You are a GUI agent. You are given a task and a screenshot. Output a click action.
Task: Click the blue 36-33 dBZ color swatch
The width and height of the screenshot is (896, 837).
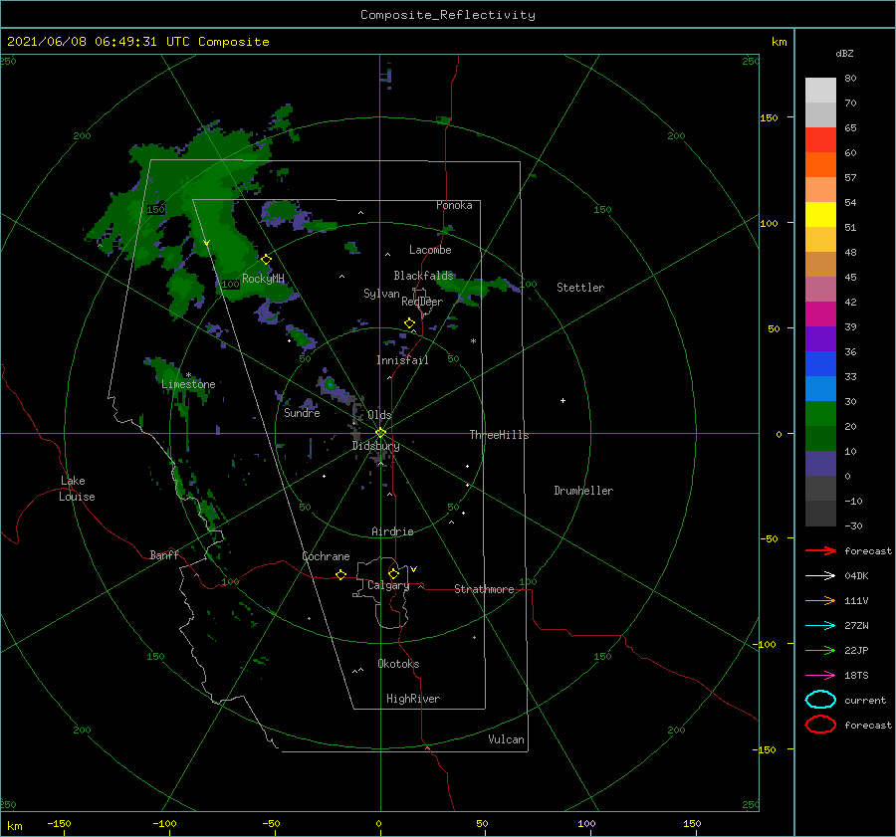tap(820, 364)
